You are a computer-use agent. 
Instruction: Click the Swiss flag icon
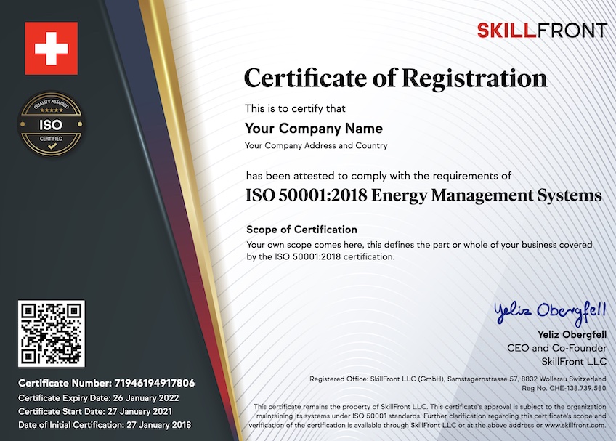(51, 49)
